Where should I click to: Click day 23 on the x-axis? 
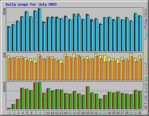tap(105, 113)
